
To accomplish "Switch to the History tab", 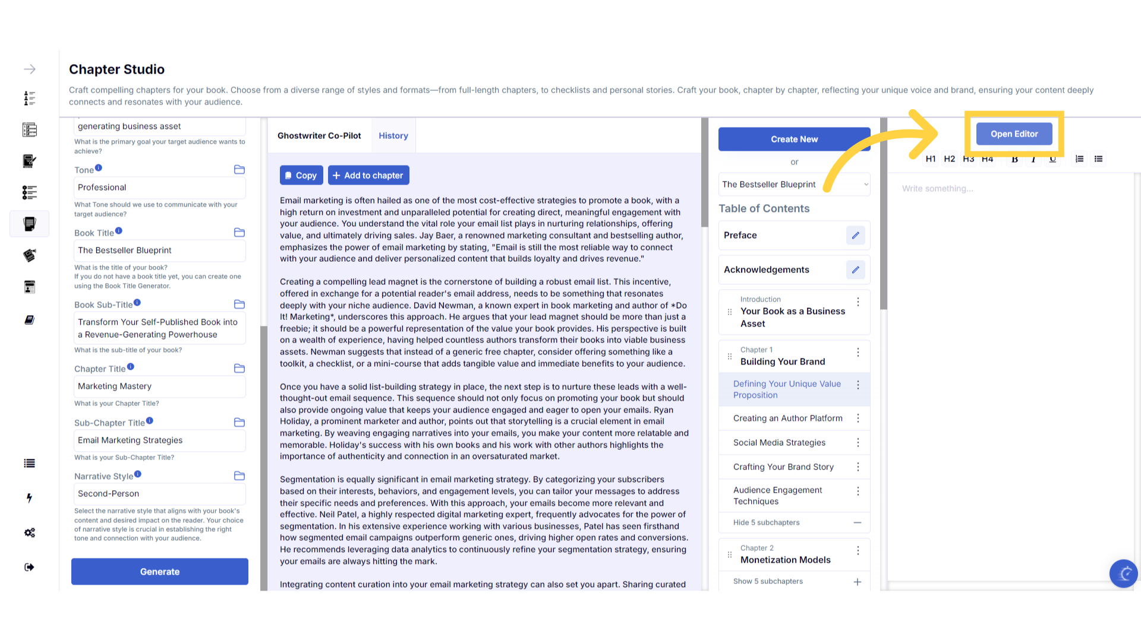I will coord(393,136).
